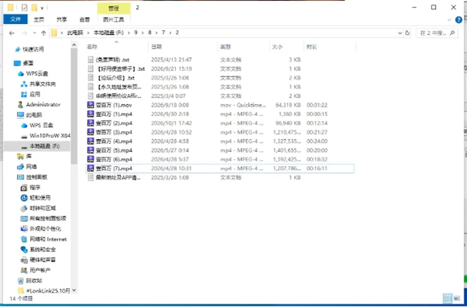Open the recent locations dropdown arrow
This screenshot has width=467, height=307.
[35, 33]
